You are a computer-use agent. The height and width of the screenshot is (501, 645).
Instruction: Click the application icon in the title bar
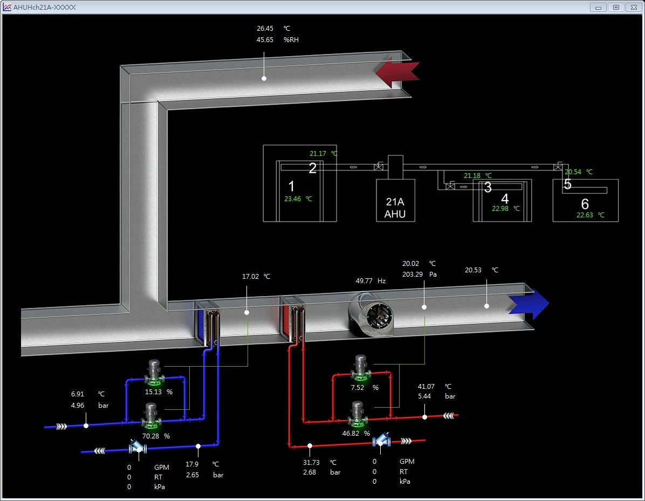[x=7, y=7]
